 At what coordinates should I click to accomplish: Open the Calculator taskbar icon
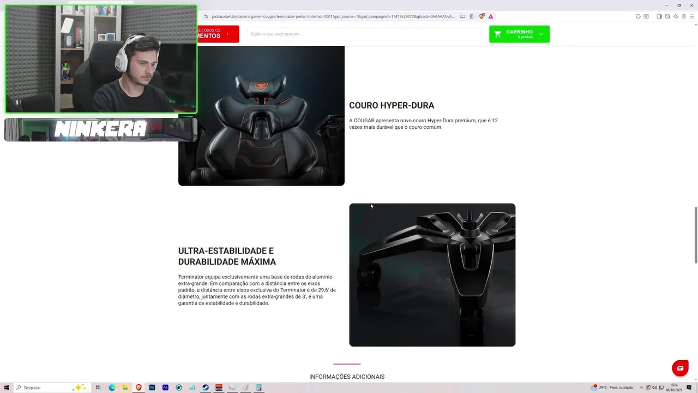[259, 388]
